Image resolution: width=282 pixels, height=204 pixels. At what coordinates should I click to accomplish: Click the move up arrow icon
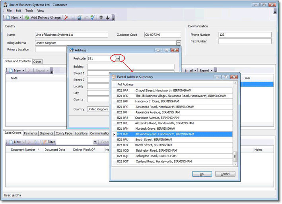[x=101, y=17]
